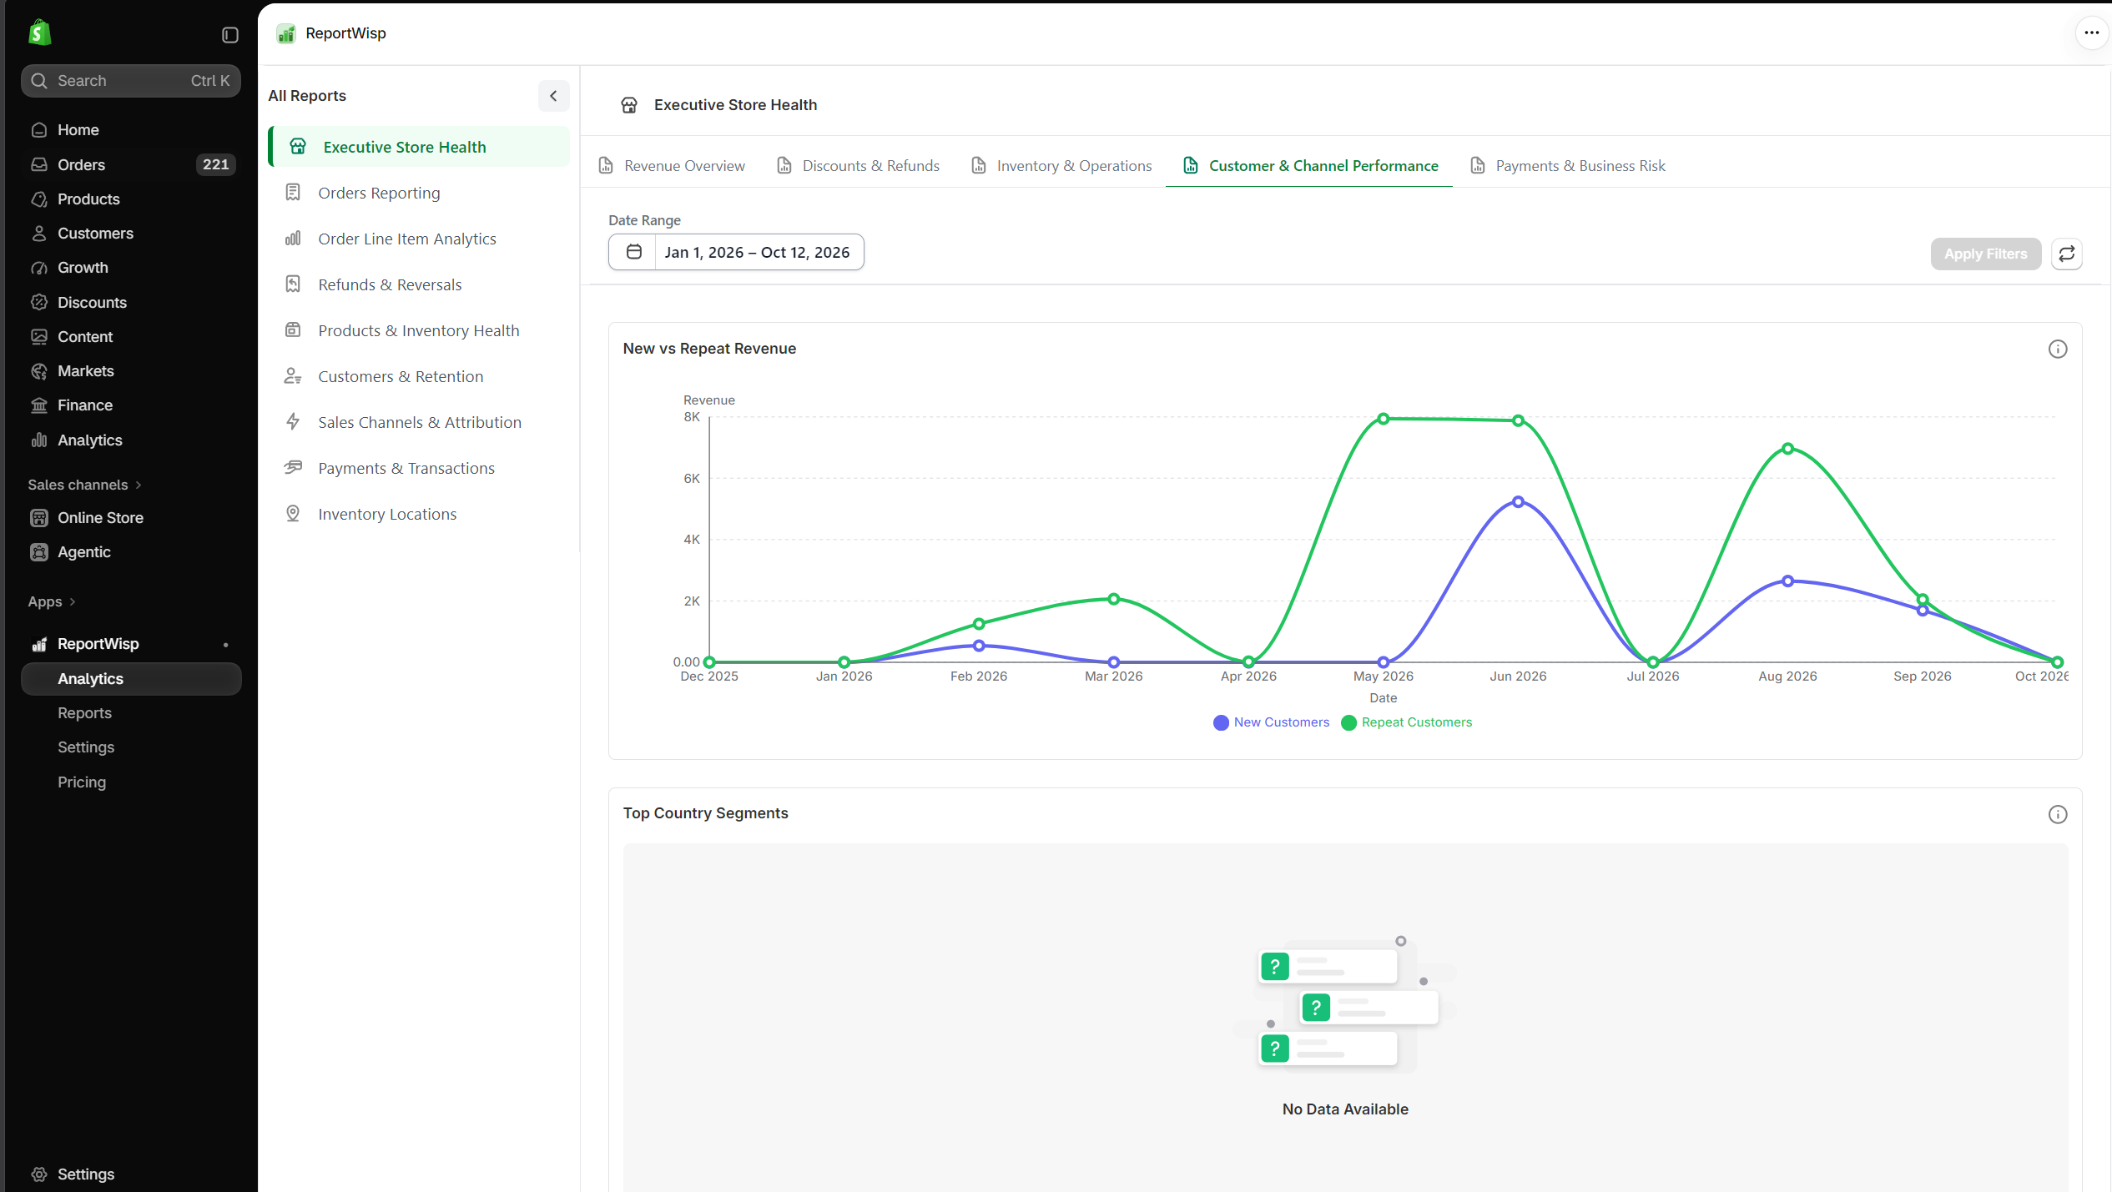Viewport: 2112px width, 1192px height.
Task: Switch to Payments & Business Risk tab
Action: coord(1567,166)
